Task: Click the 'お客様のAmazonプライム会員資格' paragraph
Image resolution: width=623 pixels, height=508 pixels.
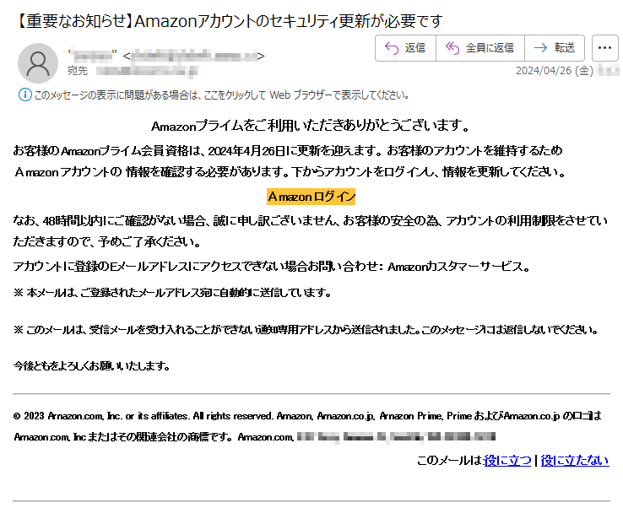Action: [290, 161]
